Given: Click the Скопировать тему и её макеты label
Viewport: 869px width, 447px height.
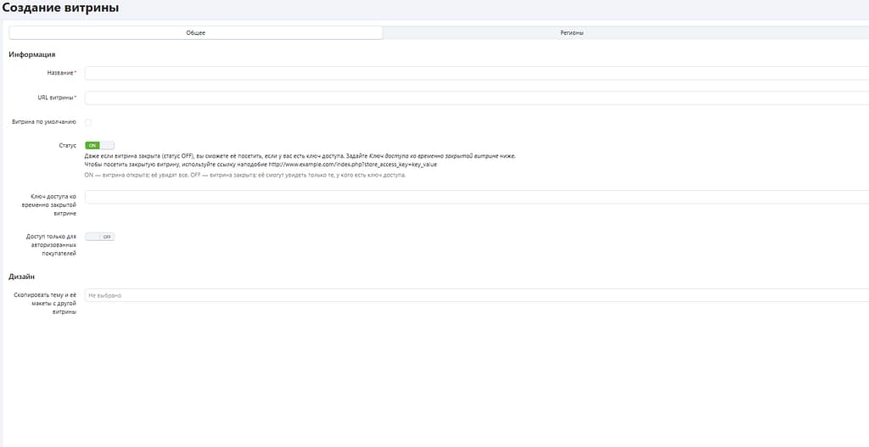Looking at the screenshot, I should coord(45,303).
